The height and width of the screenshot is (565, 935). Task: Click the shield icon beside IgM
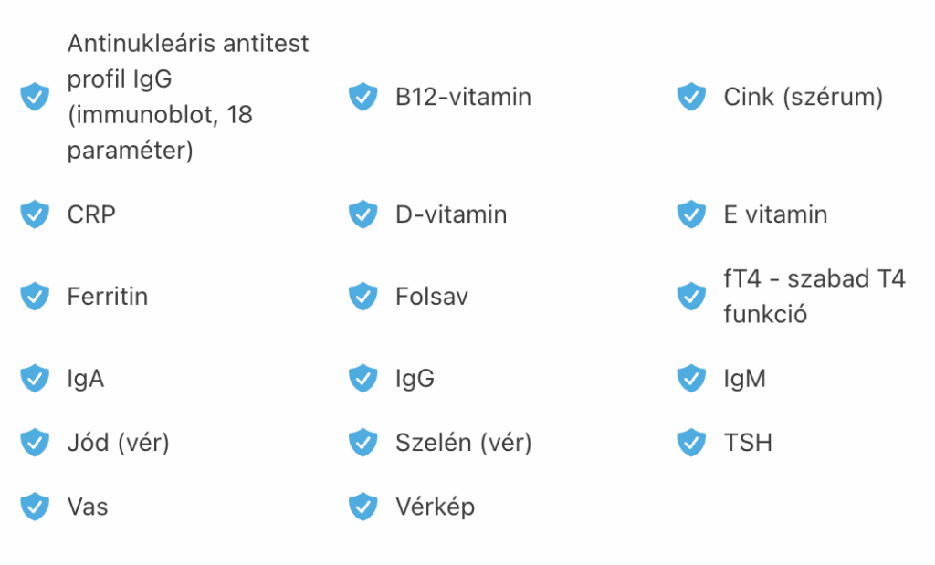(691, 379)
